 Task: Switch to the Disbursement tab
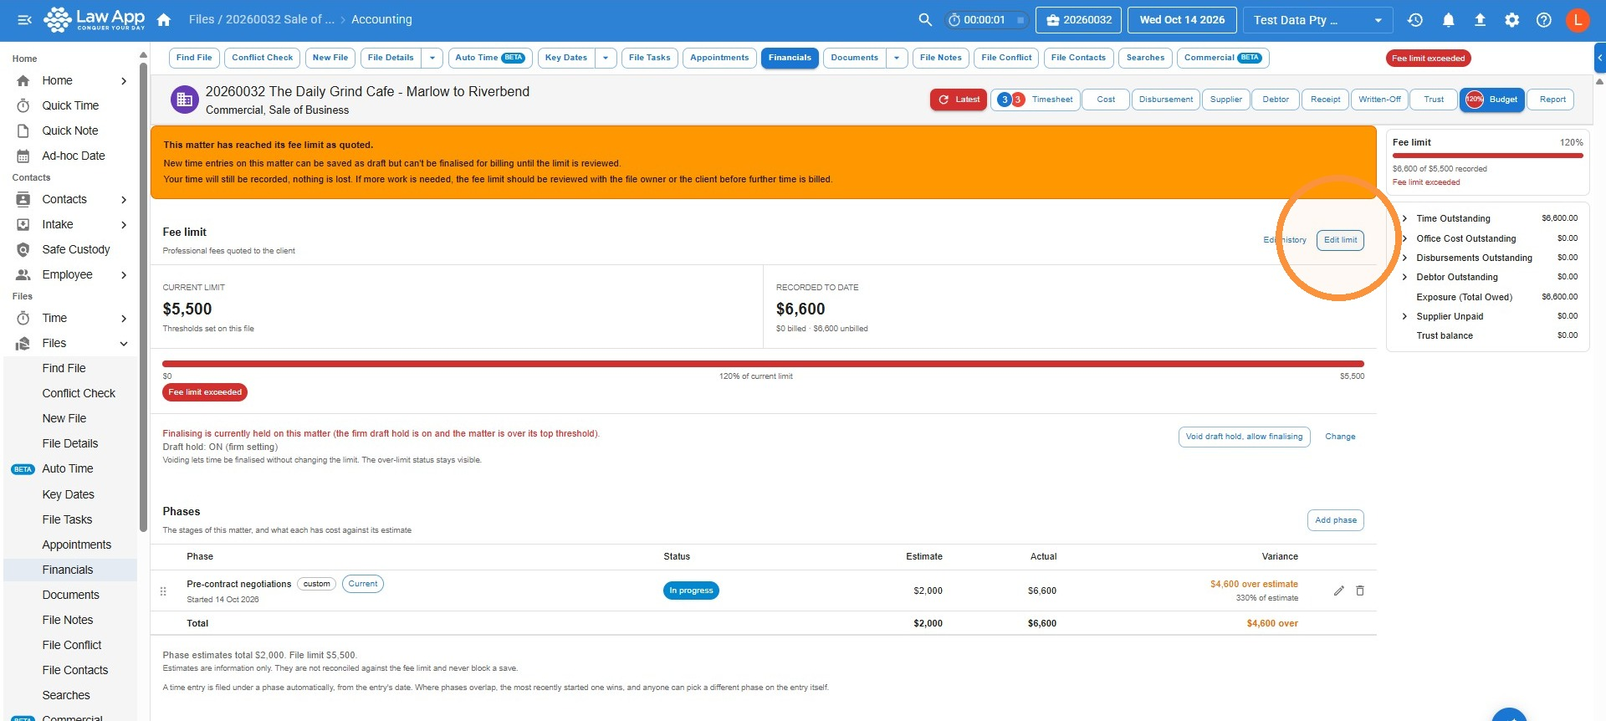[1166, 100]
